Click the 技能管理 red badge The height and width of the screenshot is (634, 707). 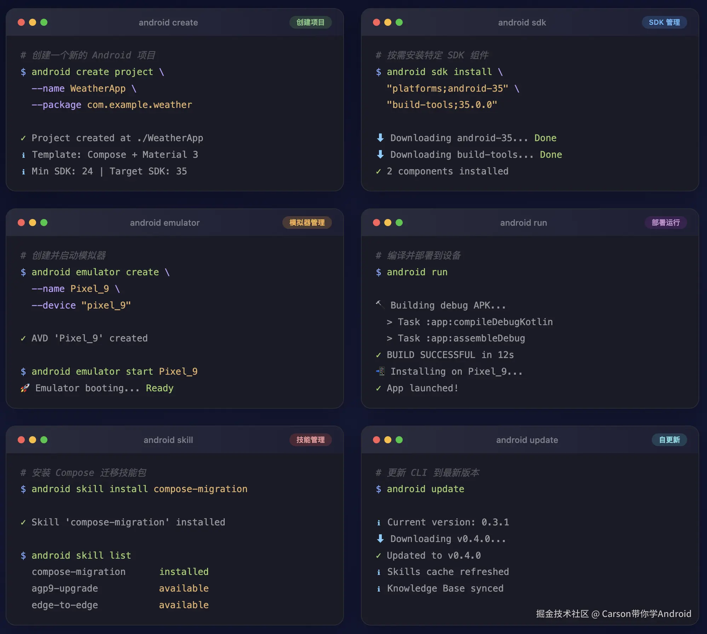310,440
